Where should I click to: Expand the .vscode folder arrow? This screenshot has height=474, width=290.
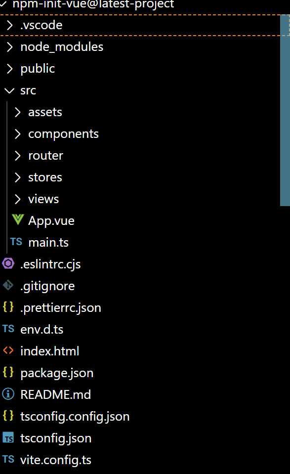[10, 25]
